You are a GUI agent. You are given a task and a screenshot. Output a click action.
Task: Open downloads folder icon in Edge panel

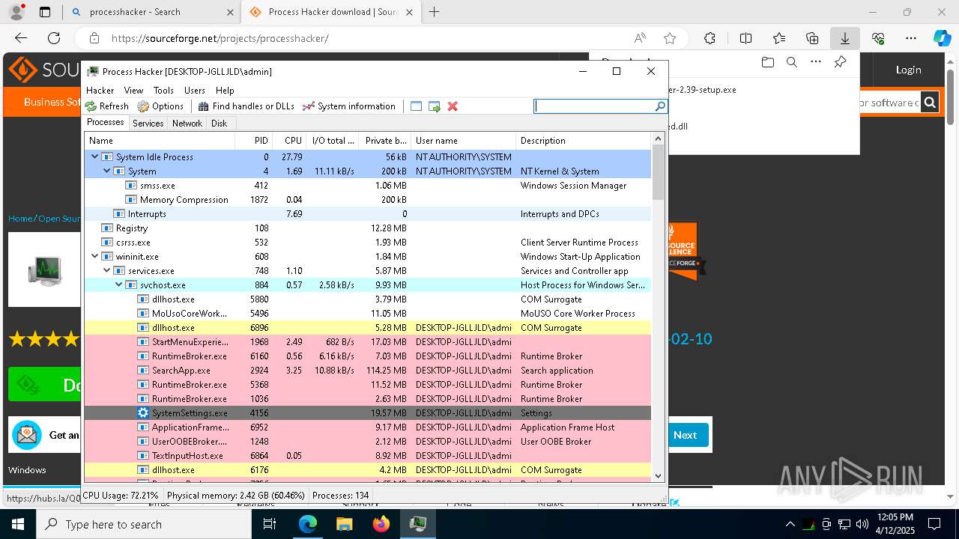767,62
